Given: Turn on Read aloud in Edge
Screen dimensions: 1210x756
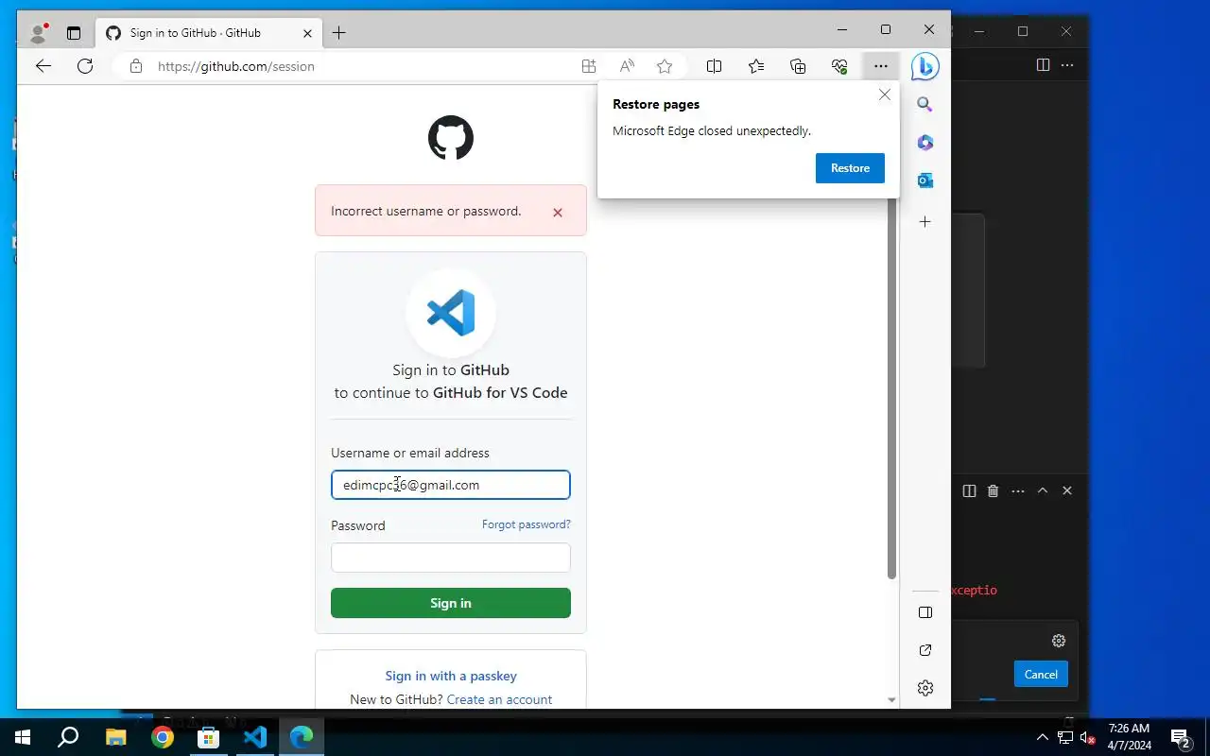Looking at the screenshot, I should pos(627,66).
